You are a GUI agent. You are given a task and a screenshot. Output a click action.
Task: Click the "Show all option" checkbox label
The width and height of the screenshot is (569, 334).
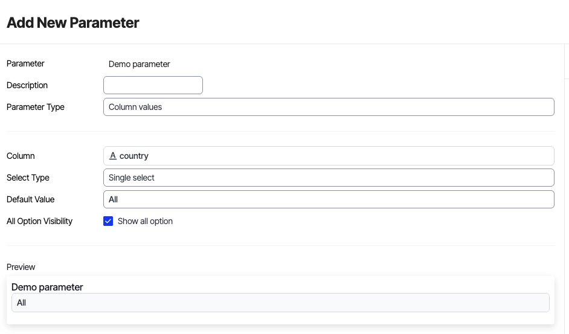click(145, 221)
